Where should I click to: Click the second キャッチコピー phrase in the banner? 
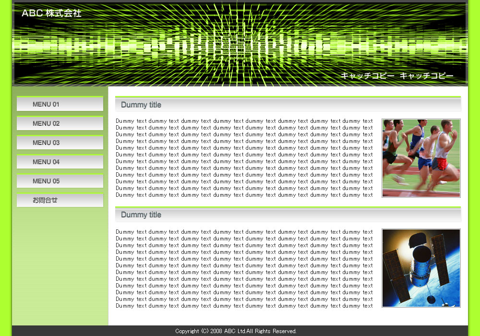click(426, 76)
